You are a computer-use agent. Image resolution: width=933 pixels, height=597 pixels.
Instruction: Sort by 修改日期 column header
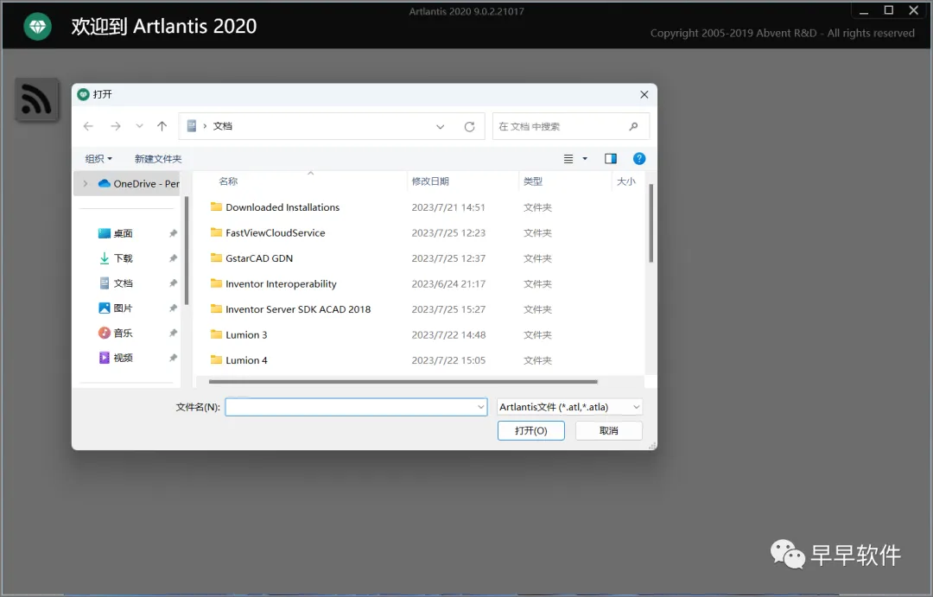tap(430, 181)
